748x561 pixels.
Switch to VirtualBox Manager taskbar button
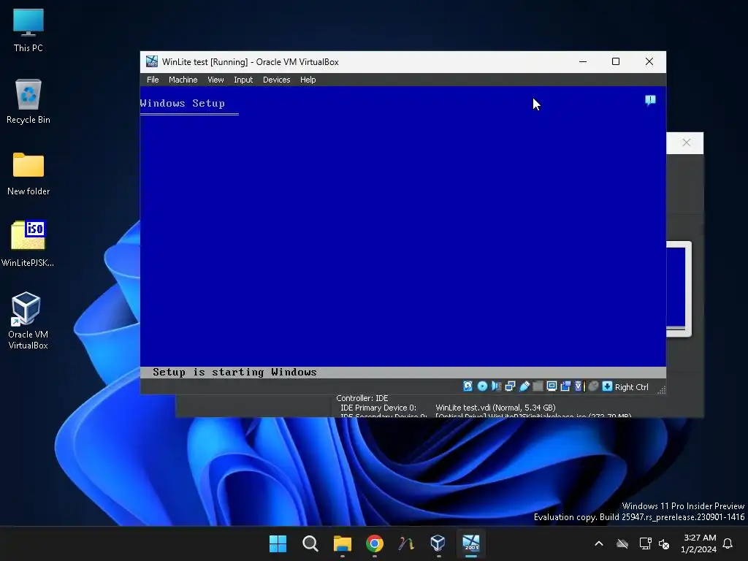[x=438, y=543]
